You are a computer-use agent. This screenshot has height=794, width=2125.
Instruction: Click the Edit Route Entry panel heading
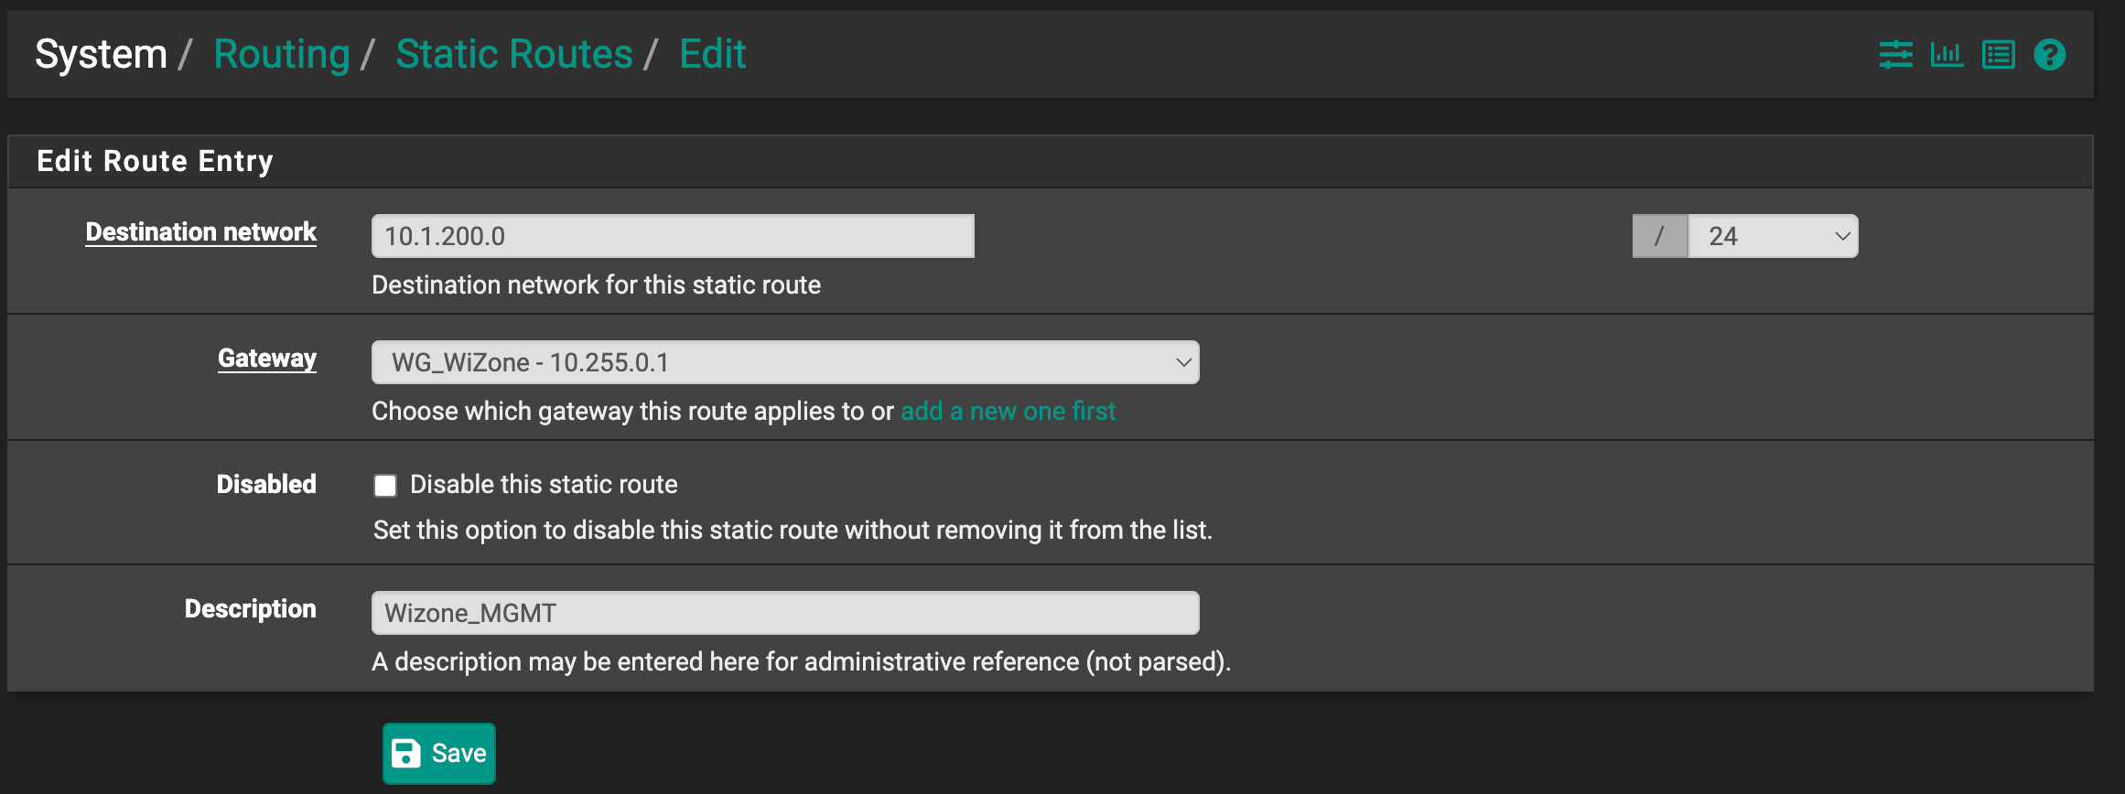pos(155,161)
